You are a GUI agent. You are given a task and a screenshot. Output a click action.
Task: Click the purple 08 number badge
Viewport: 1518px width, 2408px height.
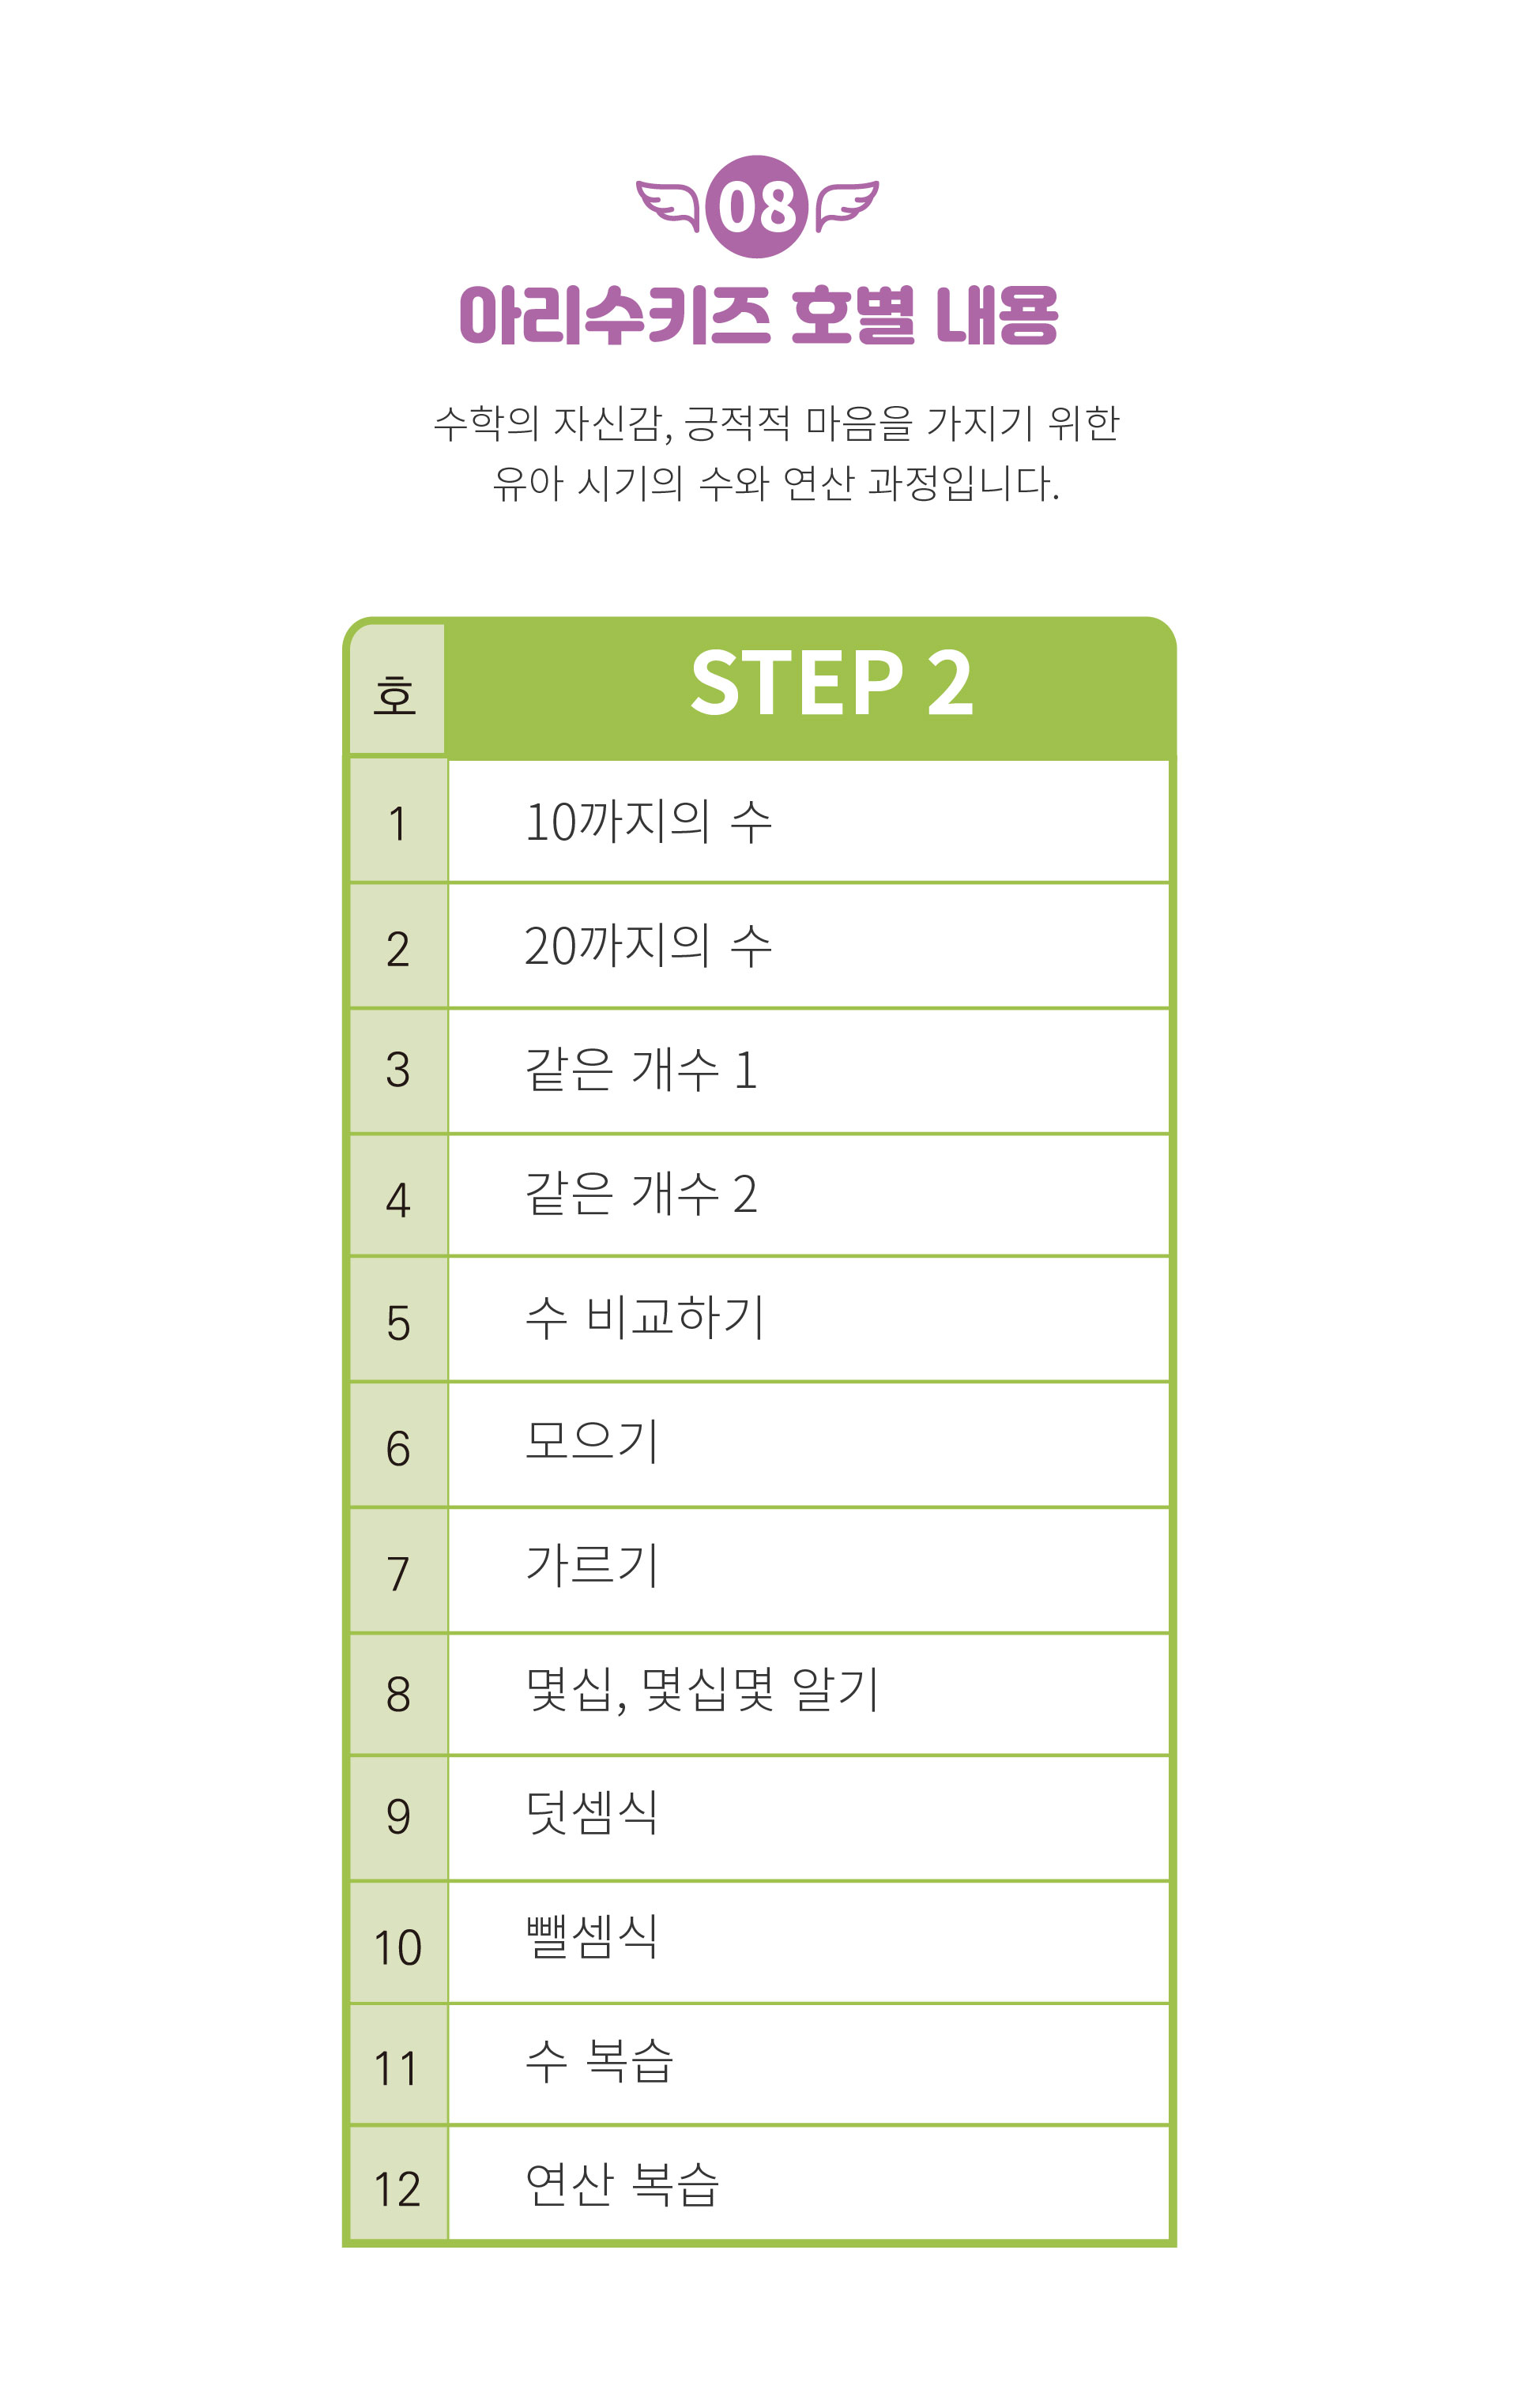(756, 207)
